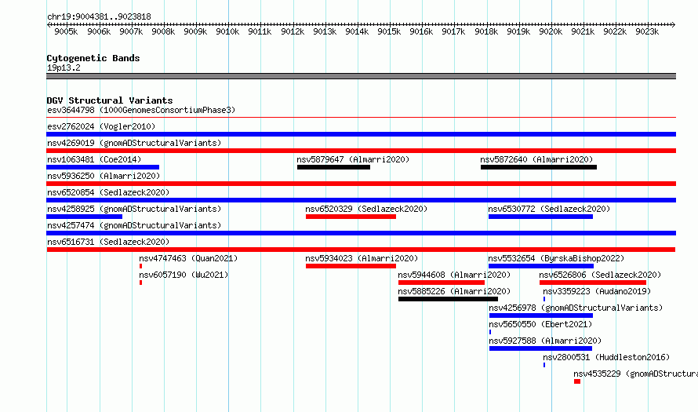Click the nsv5879647 Almarri2020 black bar
Image resolution: width=698 pixels, height=412 pixels.
pyautogui.click(x=333, y=167)
